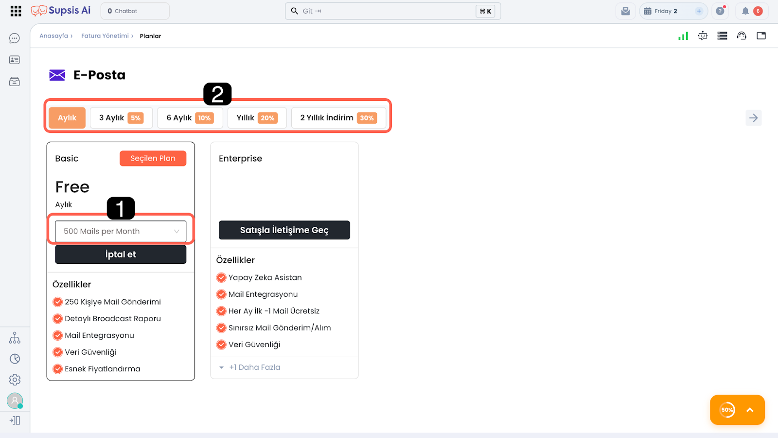Open the apps grid menu icon
778x438 pixels.
(16, 11)
